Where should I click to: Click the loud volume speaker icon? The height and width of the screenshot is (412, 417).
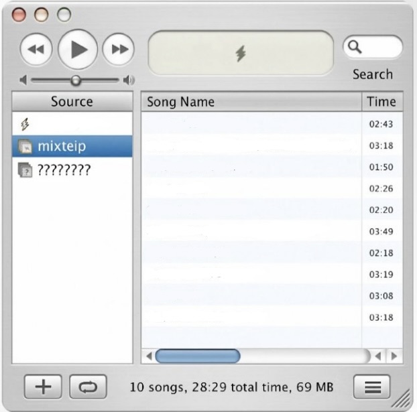point(129,80)
